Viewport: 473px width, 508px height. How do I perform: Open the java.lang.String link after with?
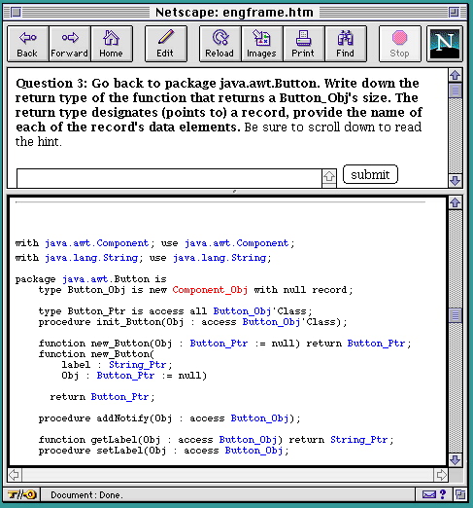pyautogui.click(x=91, y=258)
